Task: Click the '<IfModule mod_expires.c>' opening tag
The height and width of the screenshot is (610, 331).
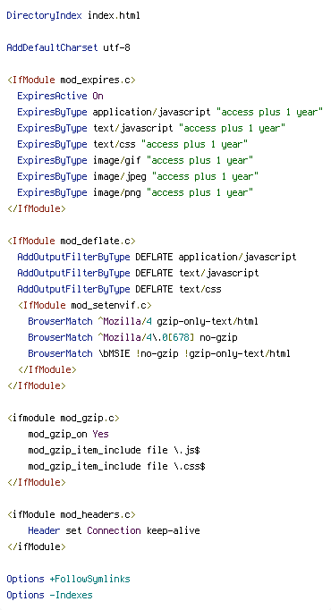Action: pos(72,80)
